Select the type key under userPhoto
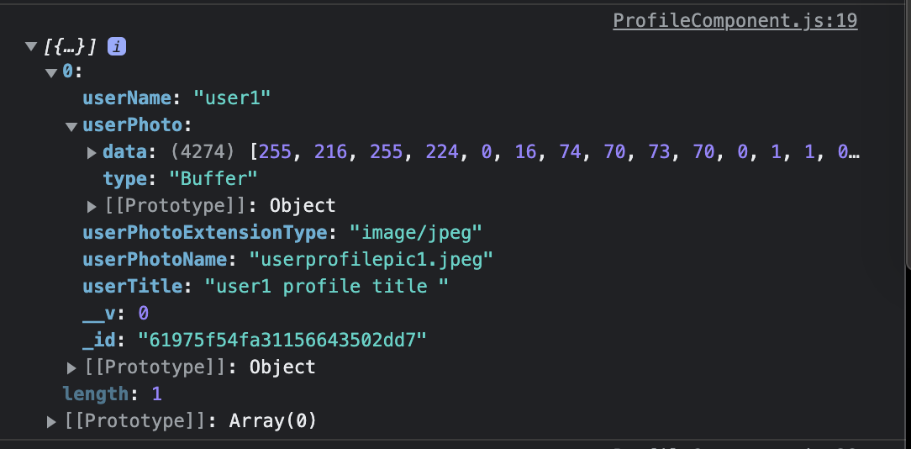 tap(125, 178)
